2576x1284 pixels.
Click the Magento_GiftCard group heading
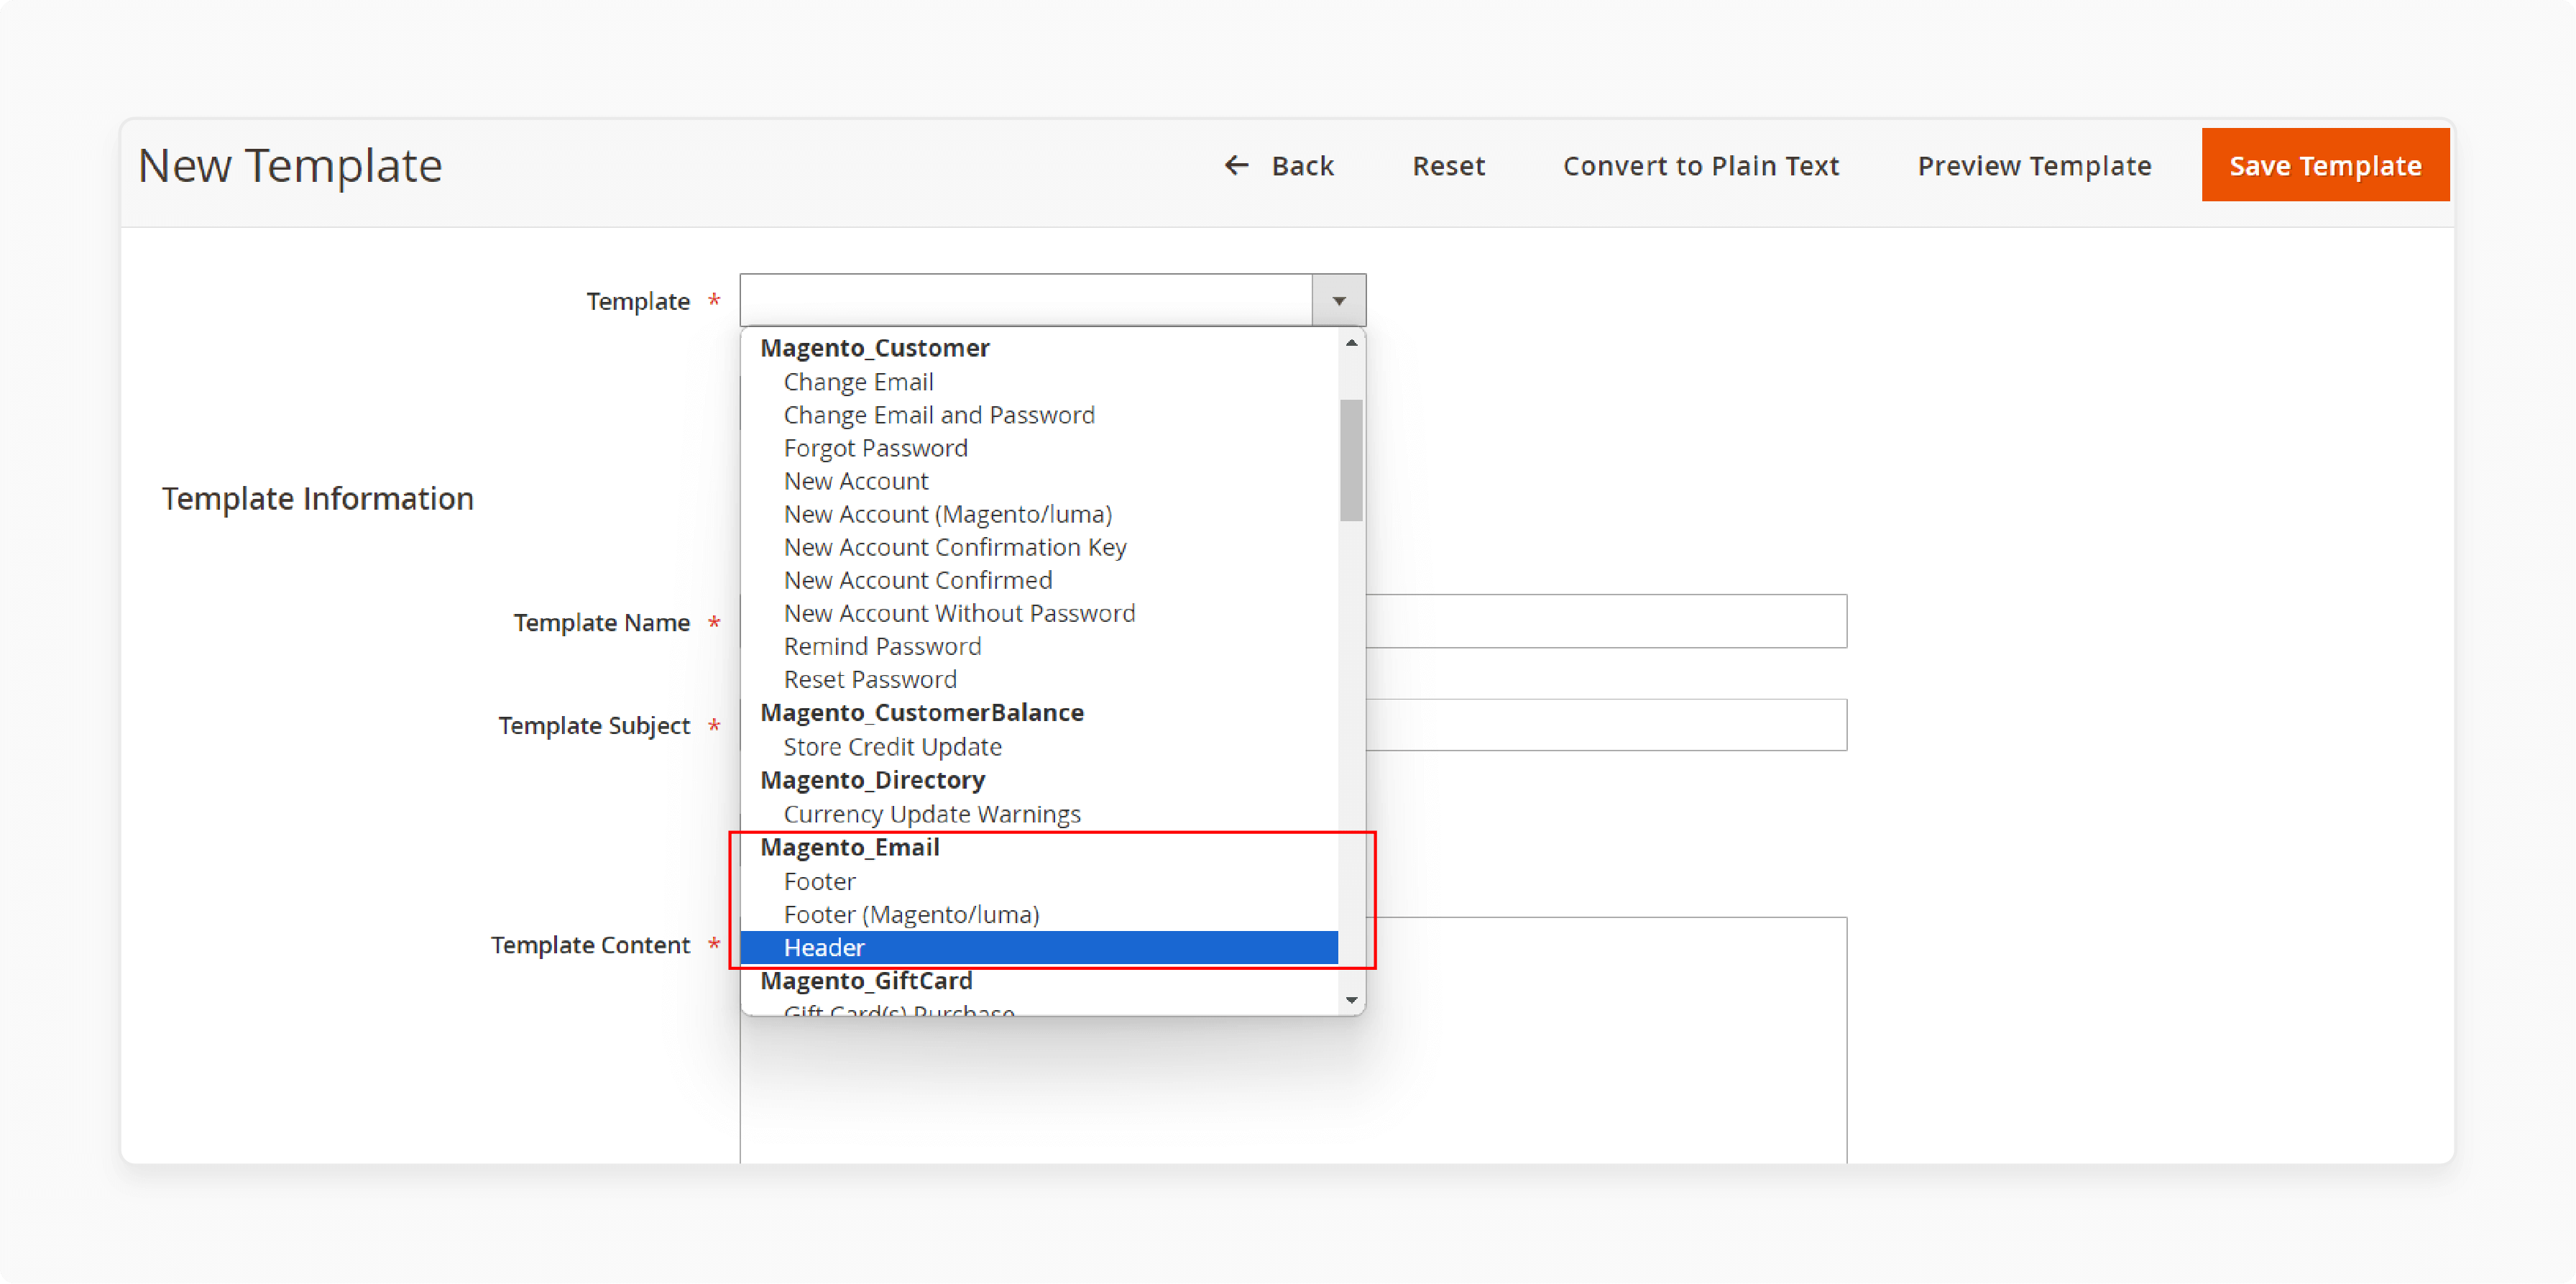click(866, 980)
